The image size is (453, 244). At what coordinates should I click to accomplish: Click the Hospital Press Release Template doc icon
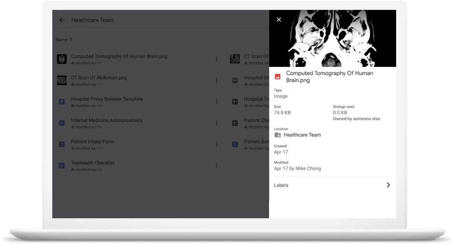coord(62,102)
